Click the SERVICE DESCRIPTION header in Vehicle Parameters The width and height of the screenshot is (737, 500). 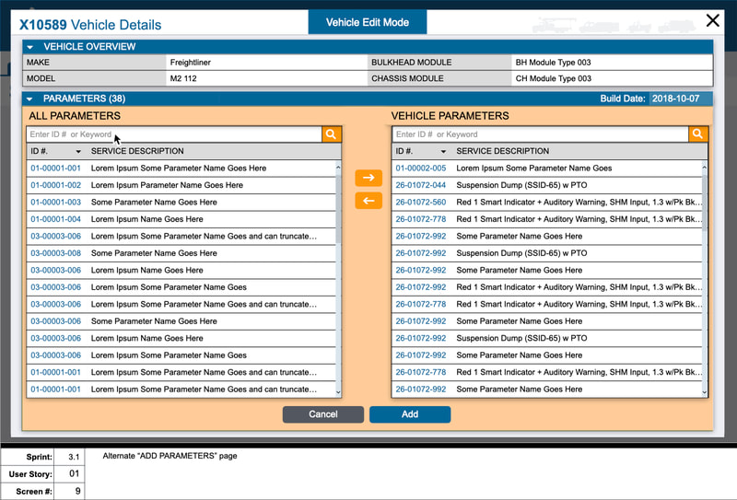pos(502,151)
